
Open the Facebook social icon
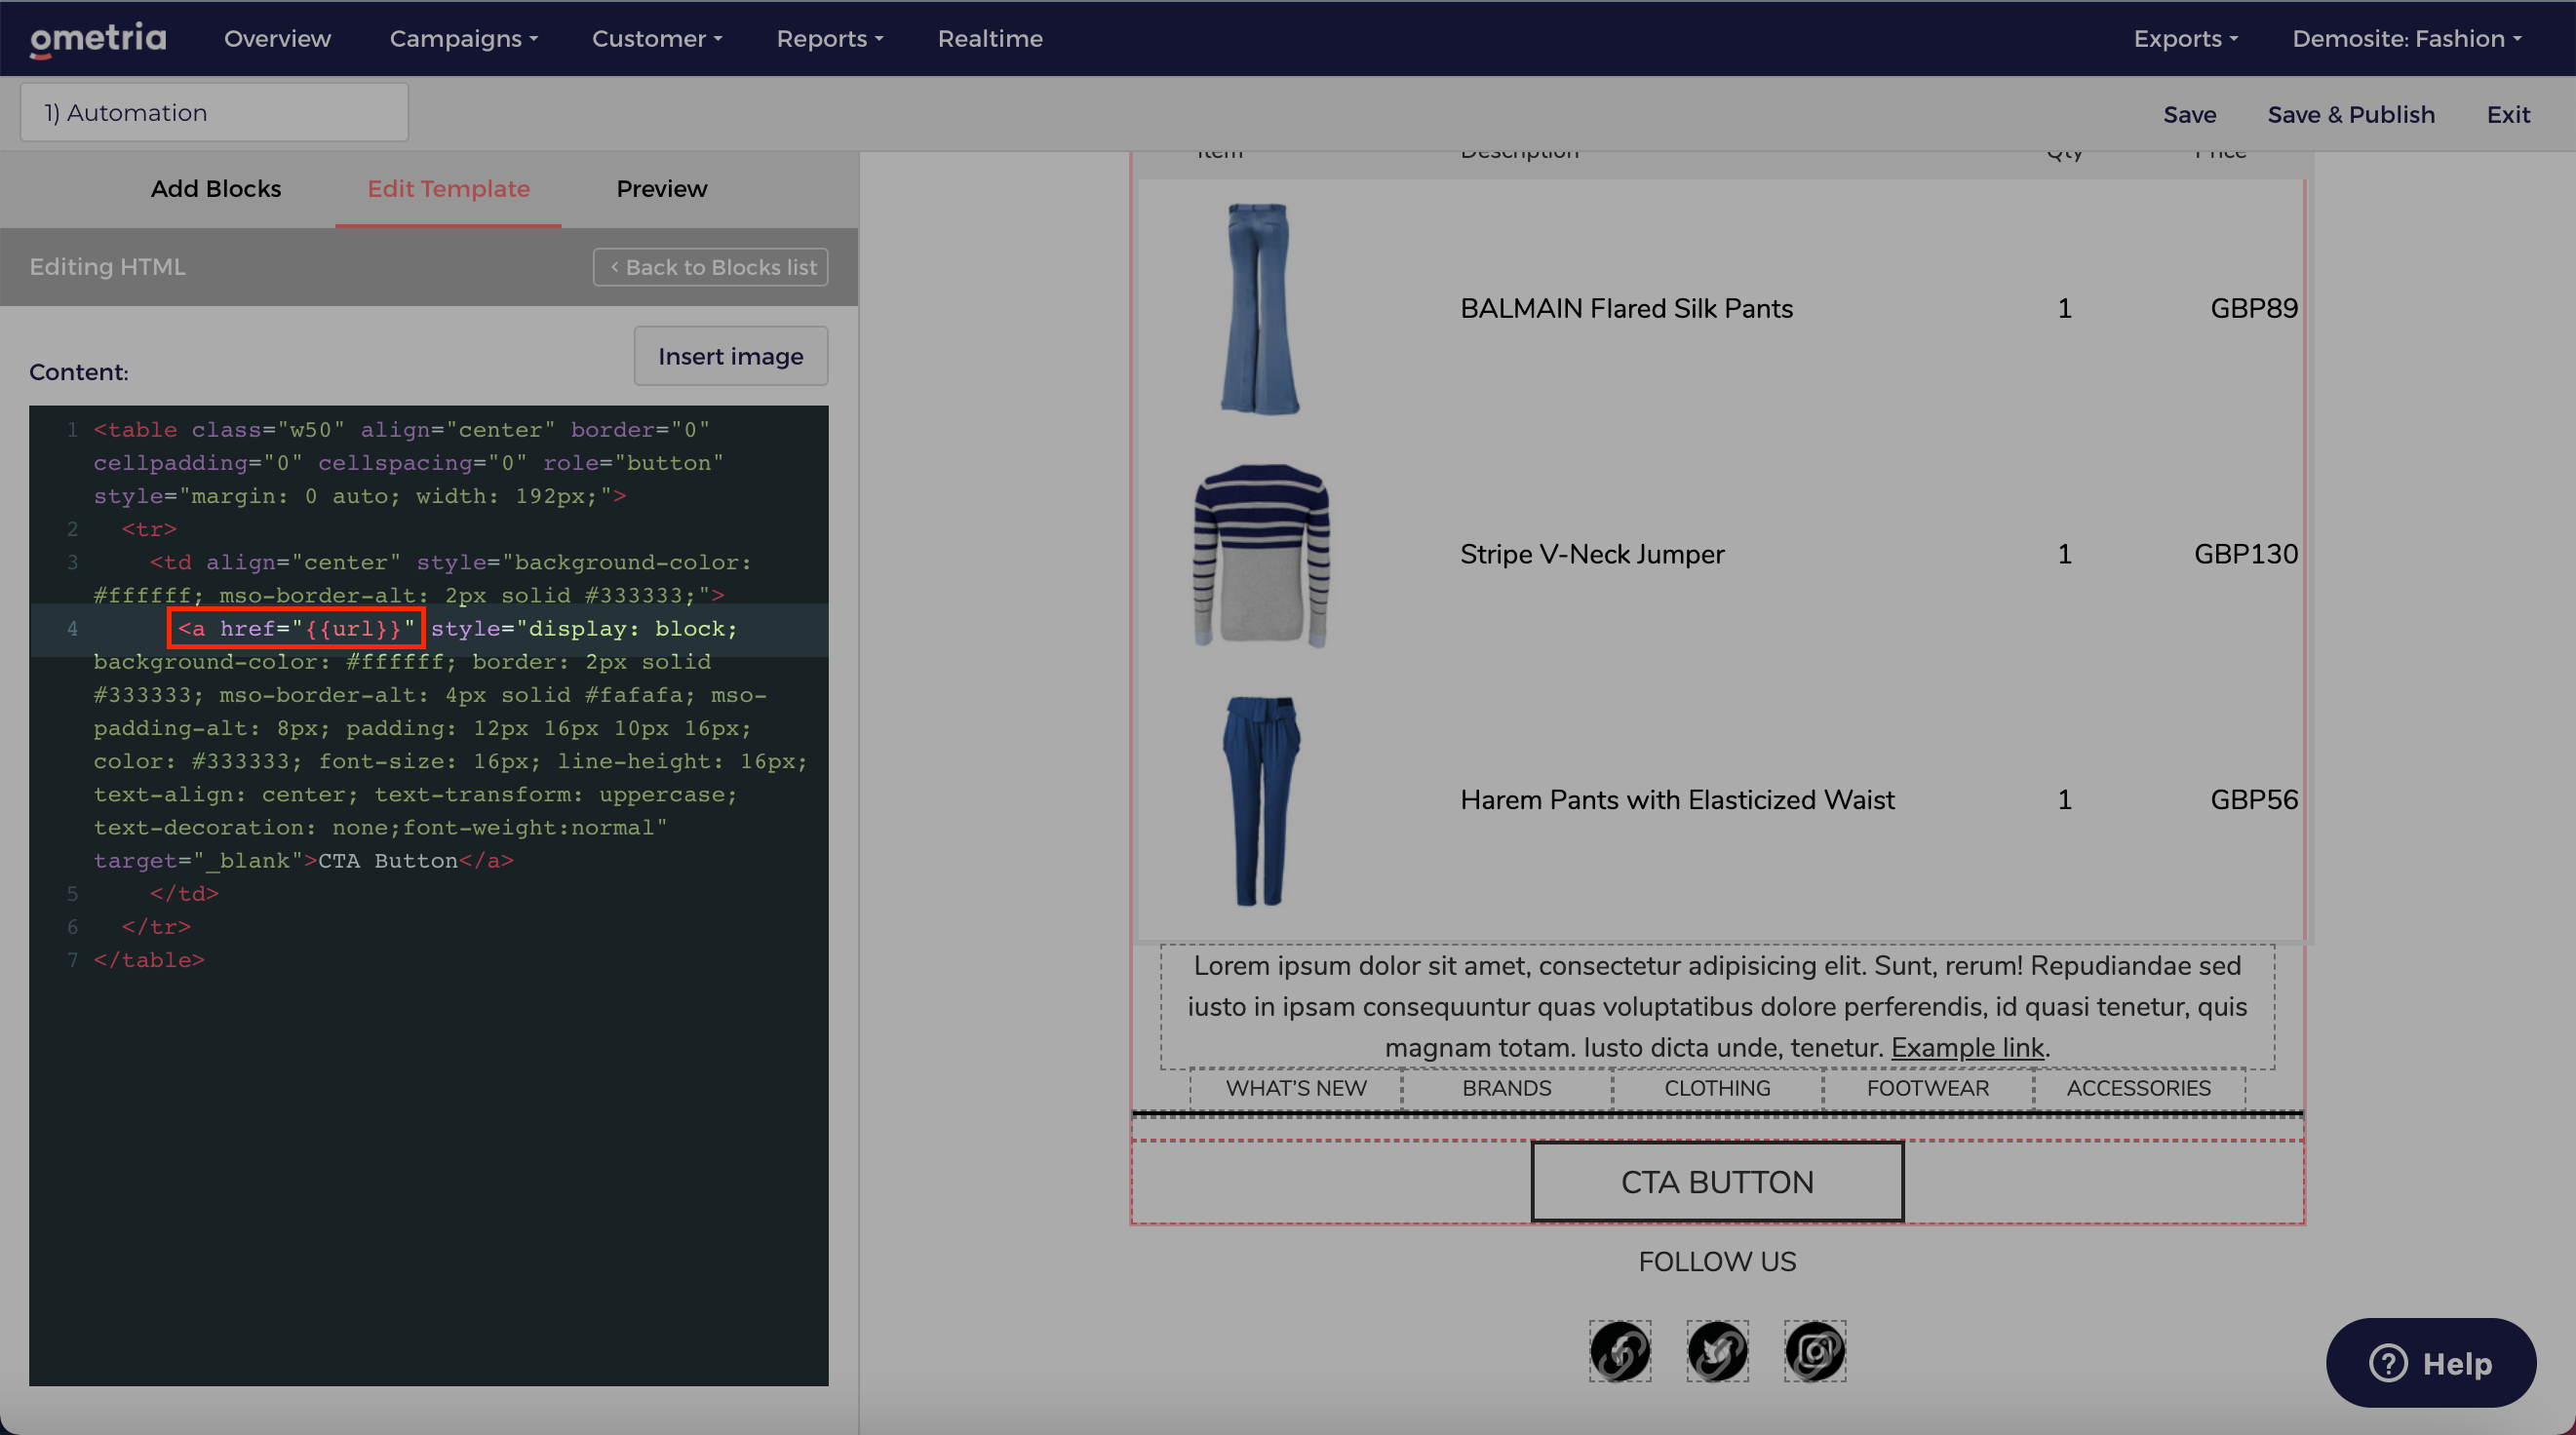(1620, 1351)
